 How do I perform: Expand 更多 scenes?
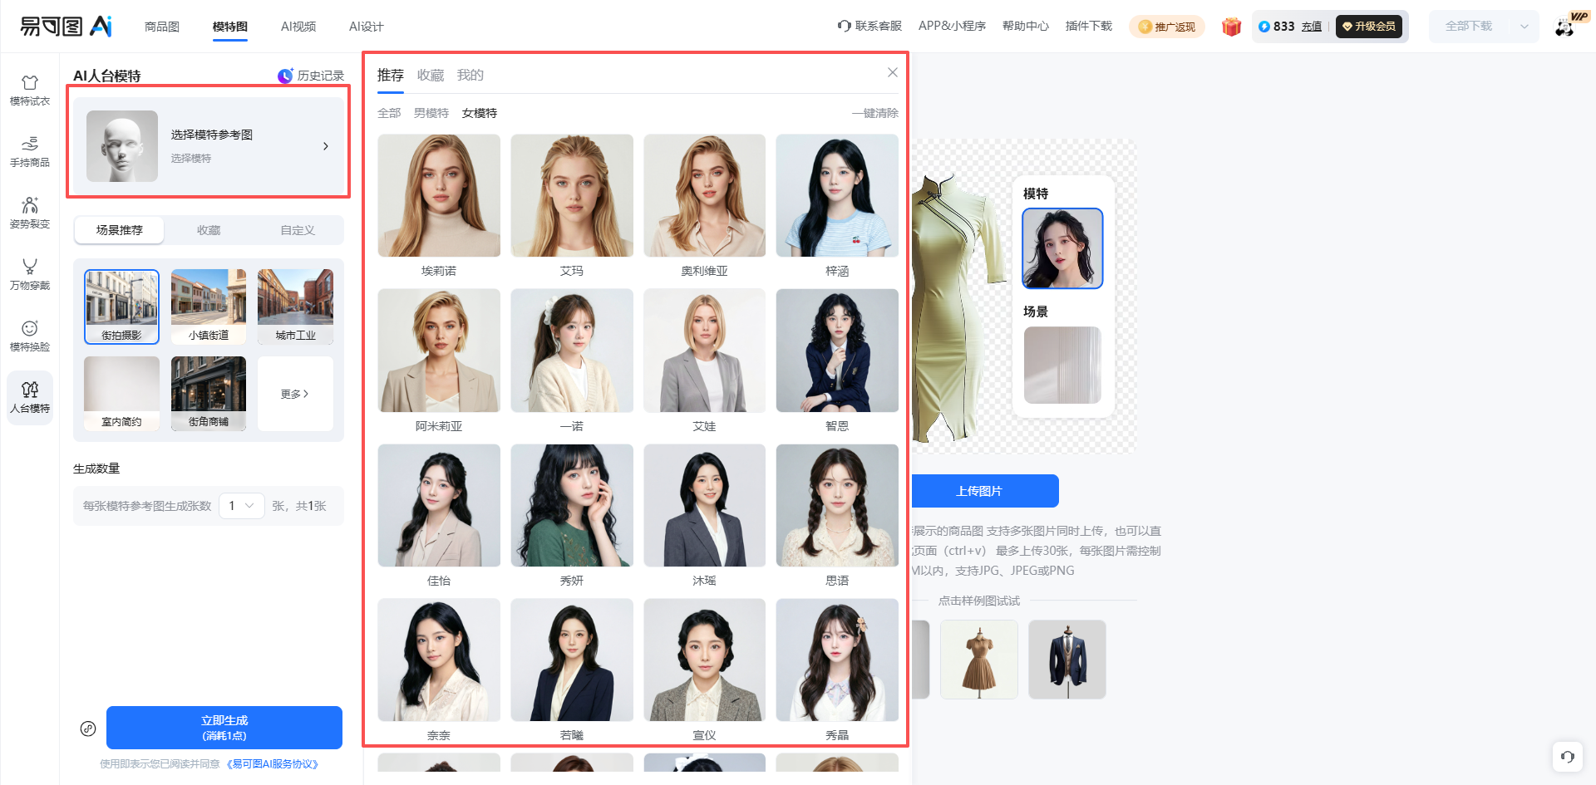pos(295,394)
